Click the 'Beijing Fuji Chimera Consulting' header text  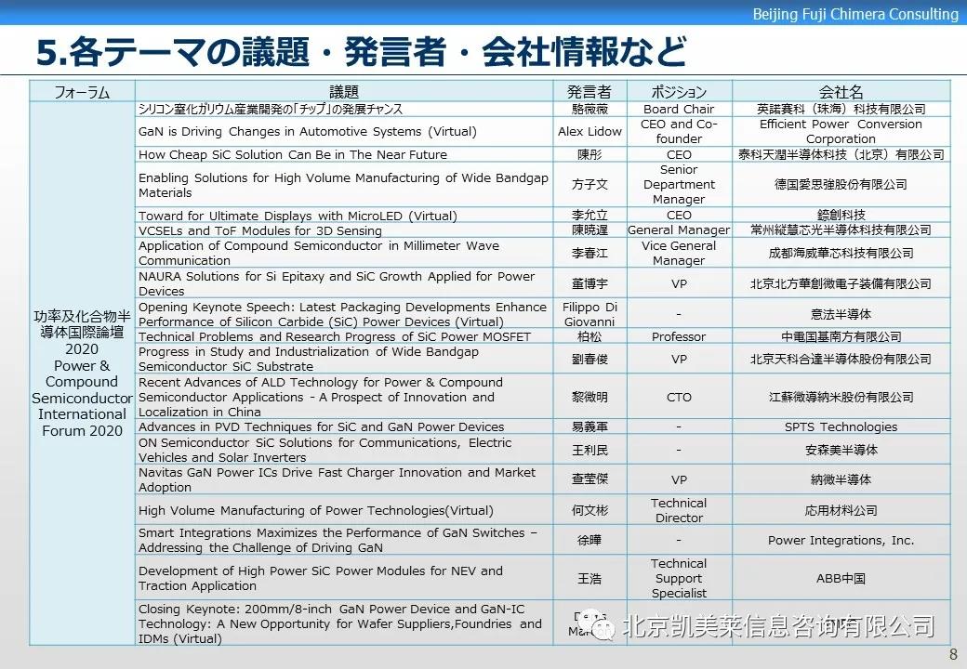click(854, 14)
